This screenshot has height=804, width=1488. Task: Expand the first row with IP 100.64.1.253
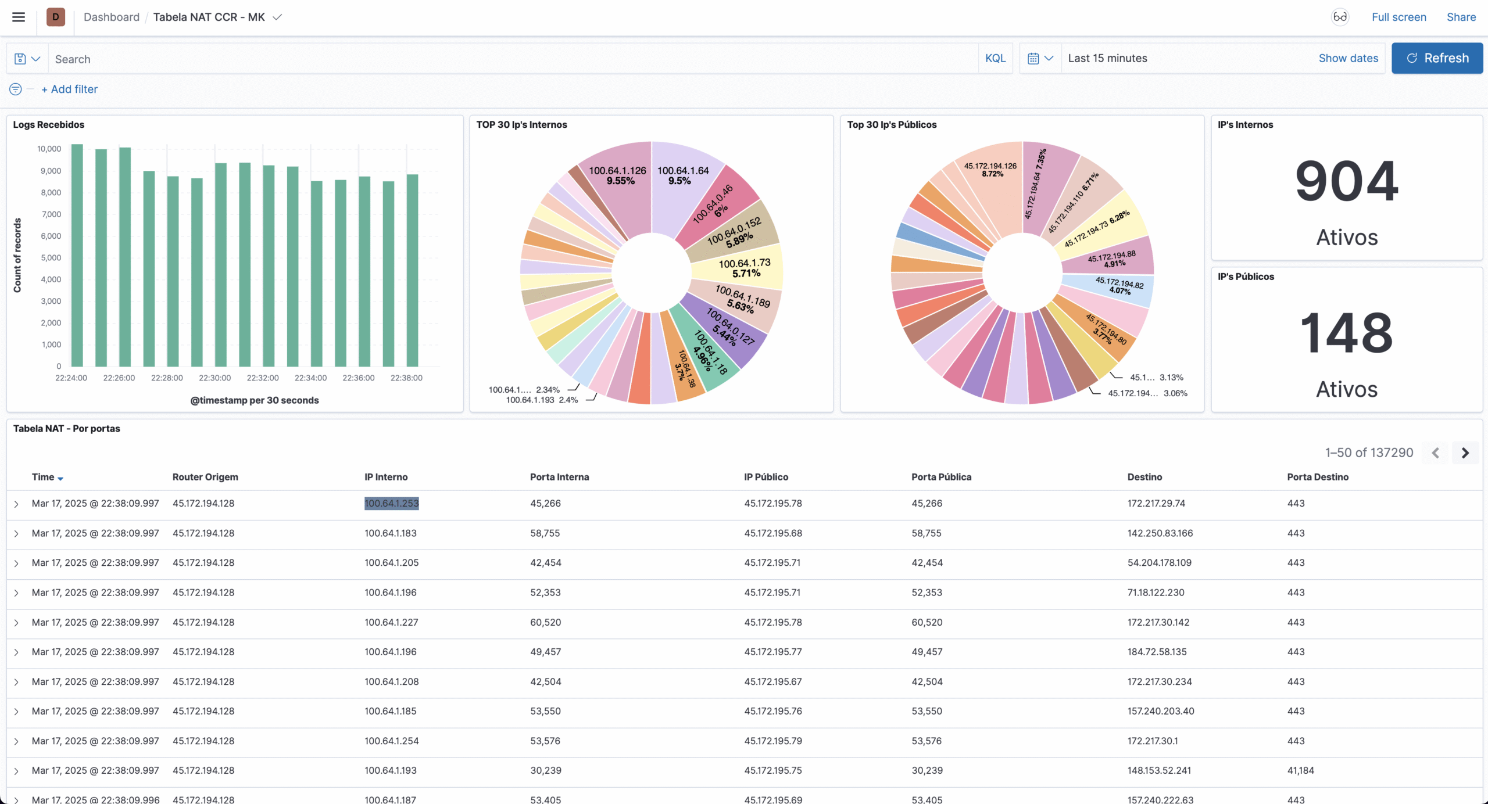16,504
